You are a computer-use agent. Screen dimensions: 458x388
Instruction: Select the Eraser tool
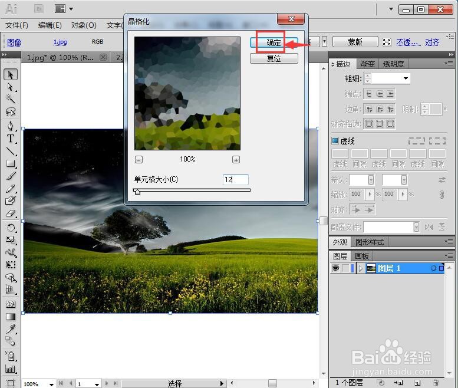pyautogui.click(x=11, y=213)
